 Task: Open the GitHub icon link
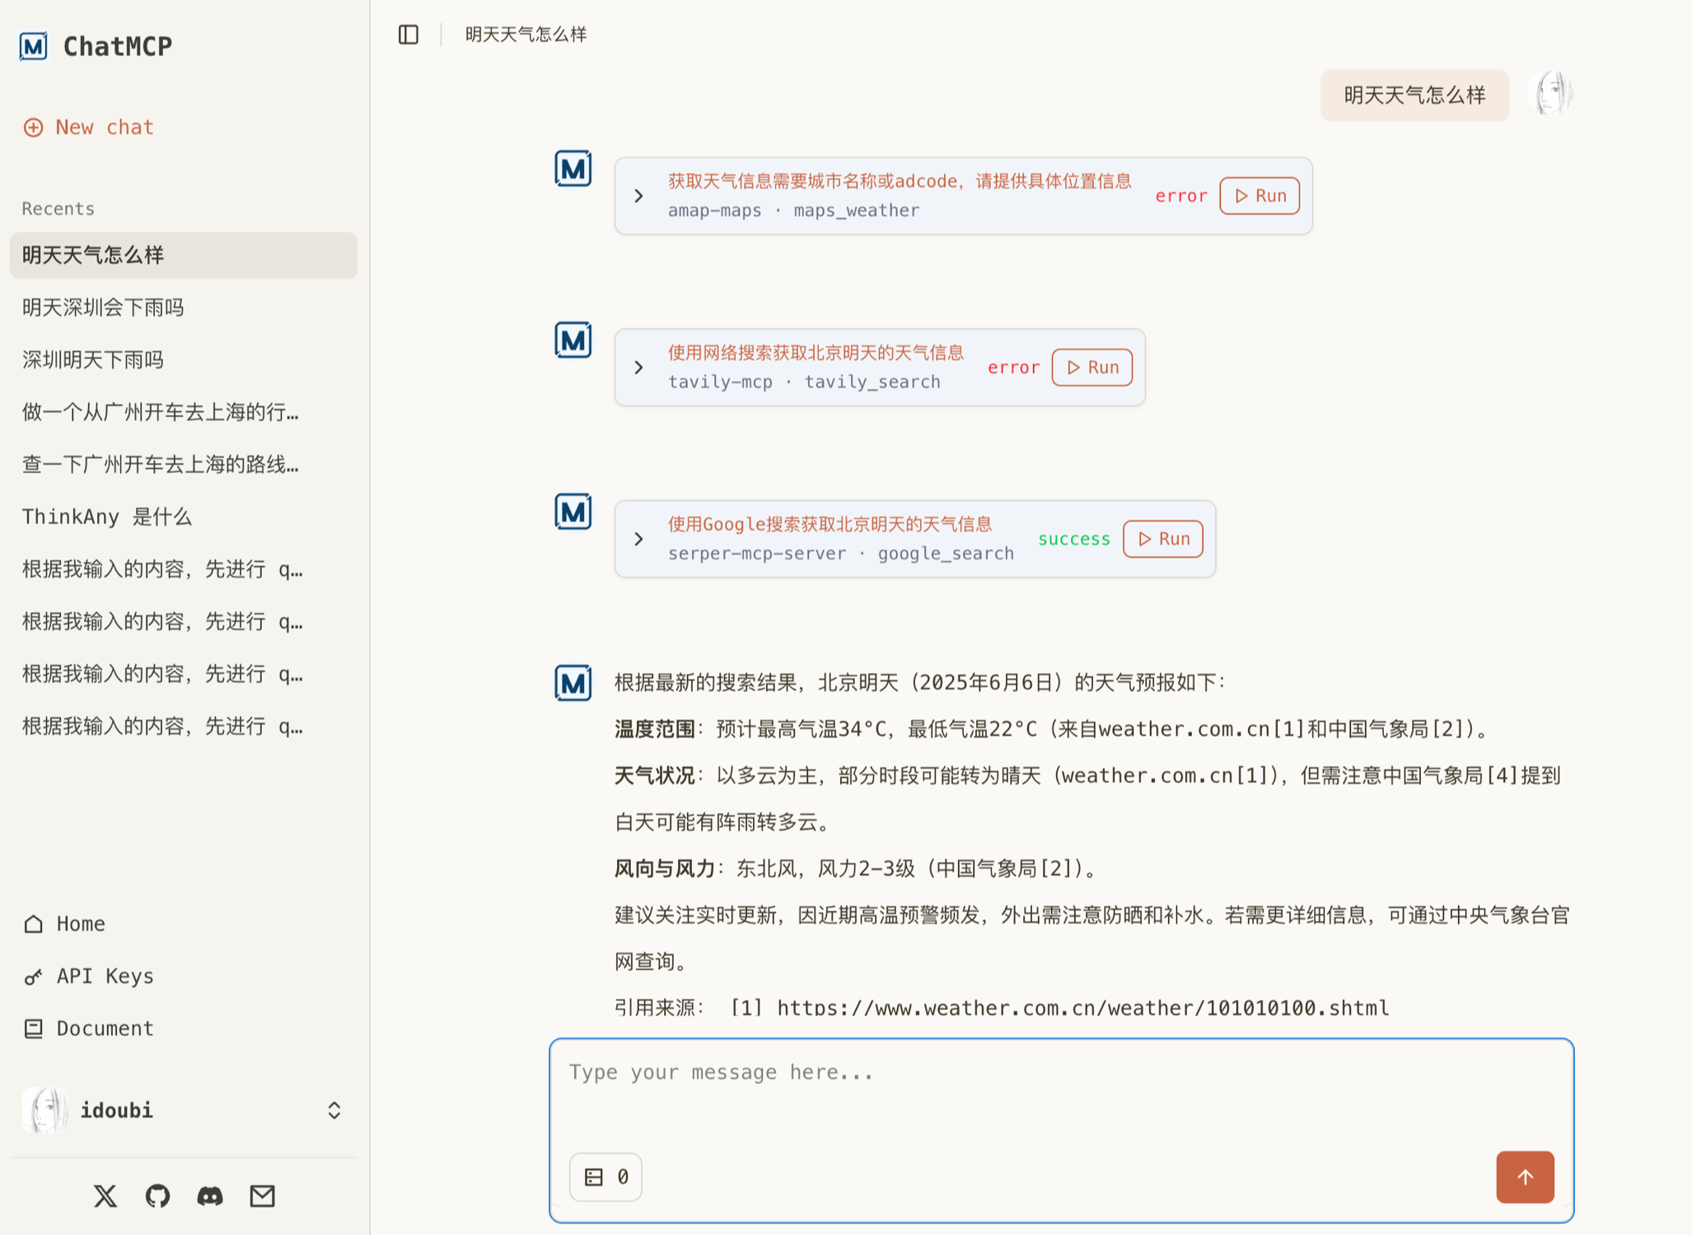(x=157, y=1195)
